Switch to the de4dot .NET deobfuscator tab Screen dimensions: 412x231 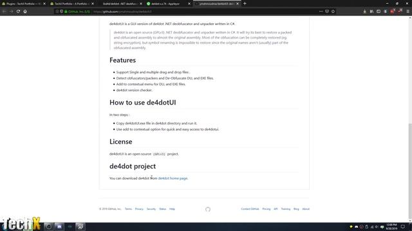tap(120, 4)
